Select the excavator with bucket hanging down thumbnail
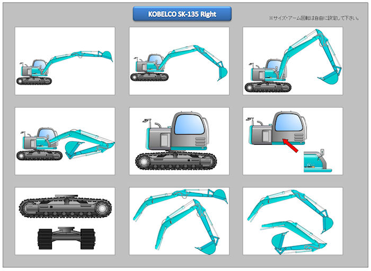Screen dimensions: 371x271 pyautogui.click(x=179, y=61)
